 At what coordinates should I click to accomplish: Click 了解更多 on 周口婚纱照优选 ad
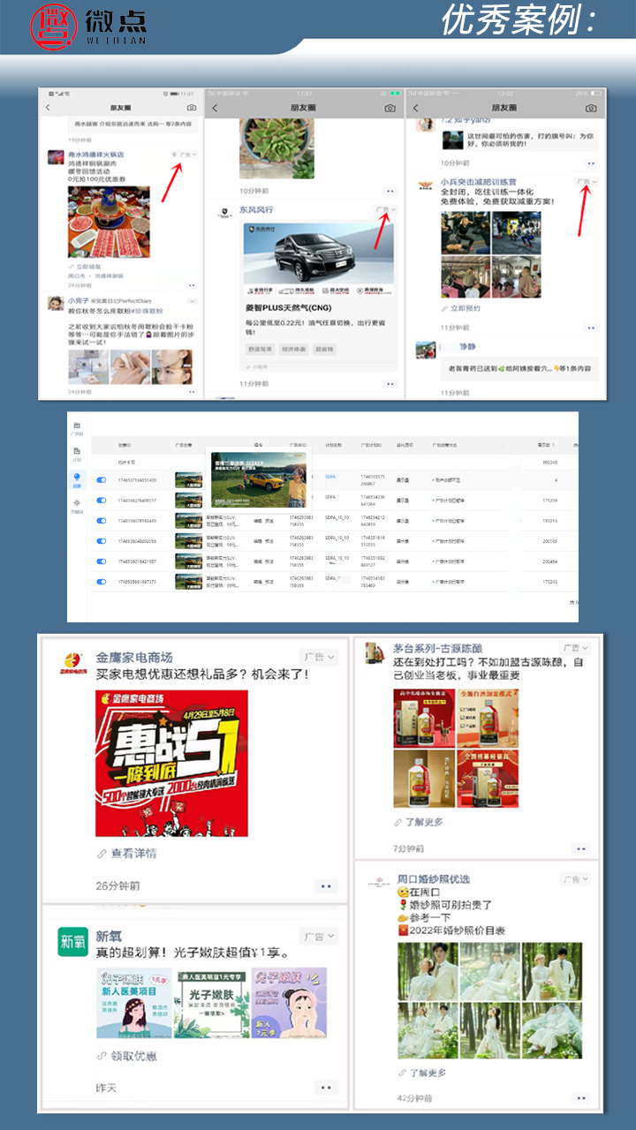pyautogui.click(x=421, y=1073)
